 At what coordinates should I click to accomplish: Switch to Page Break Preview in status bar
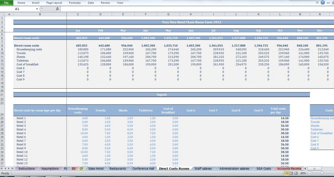(x=295, y=173)
